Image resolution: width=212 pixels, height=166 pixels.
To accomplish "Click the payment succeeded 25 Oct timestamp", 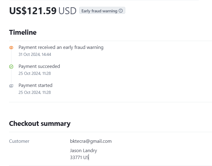I will [35, 73].
